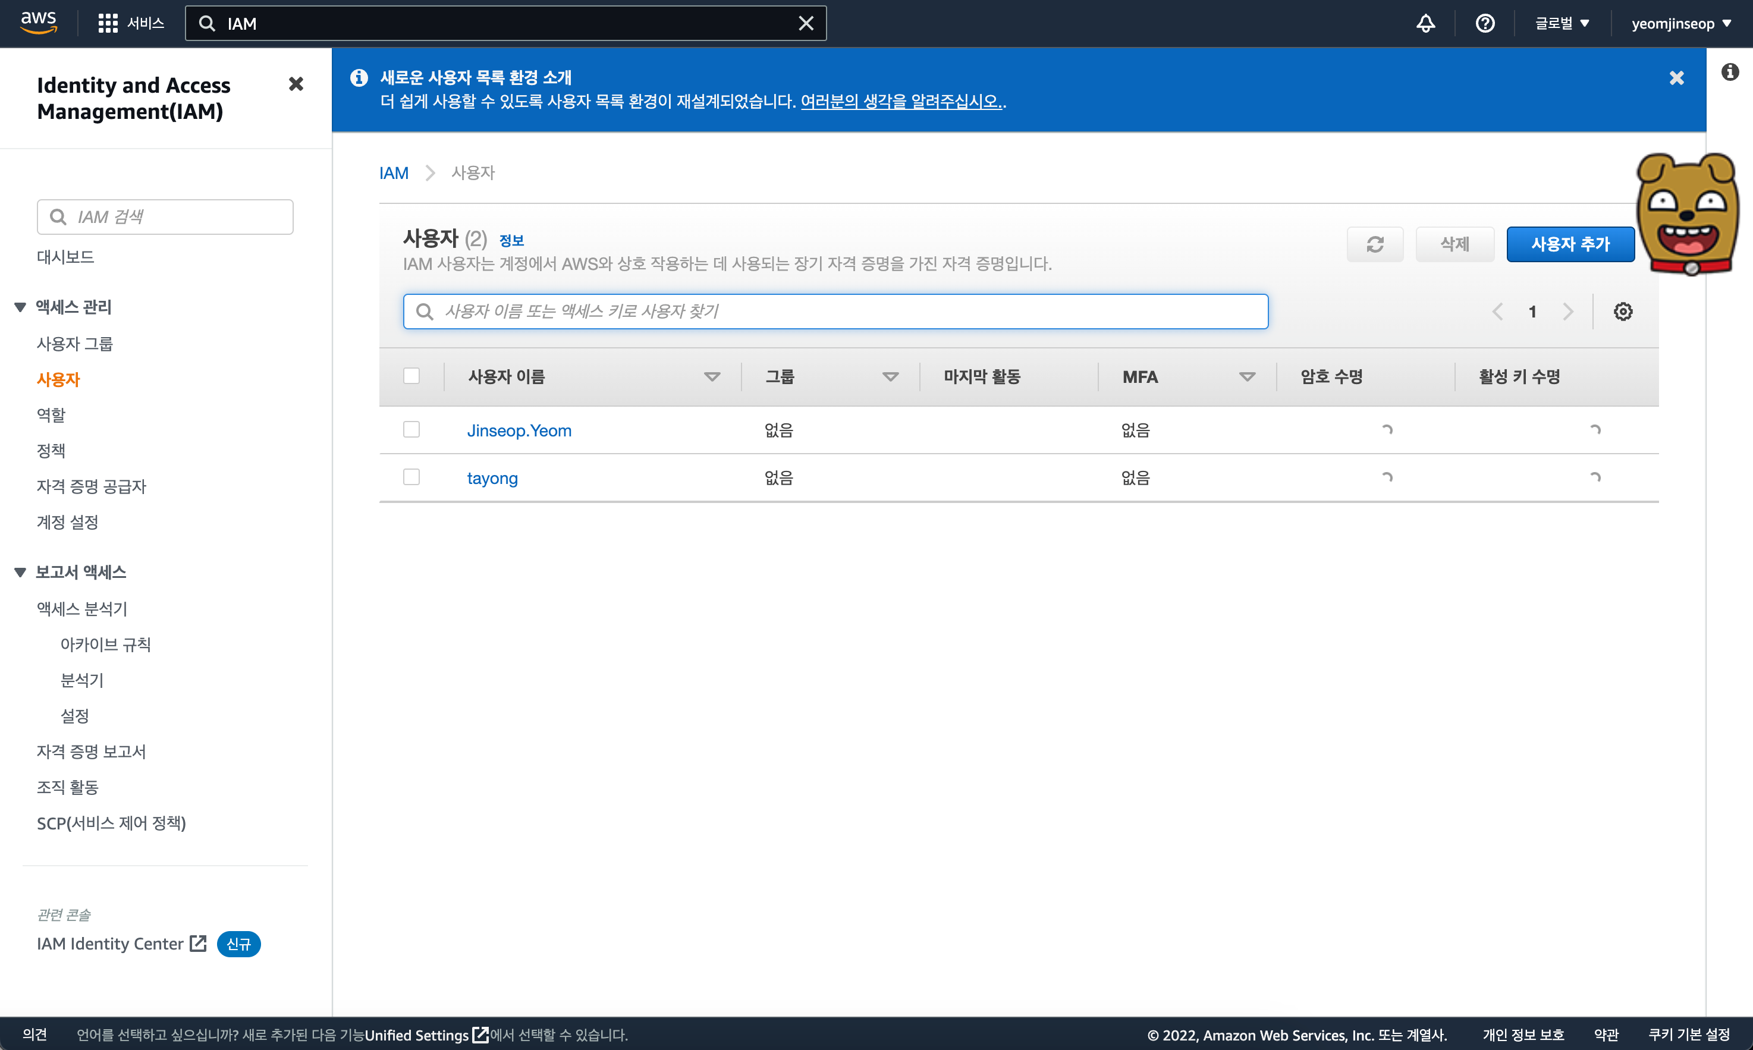
Task: Click the AWS logo home icon
Action: coord(38,23)
